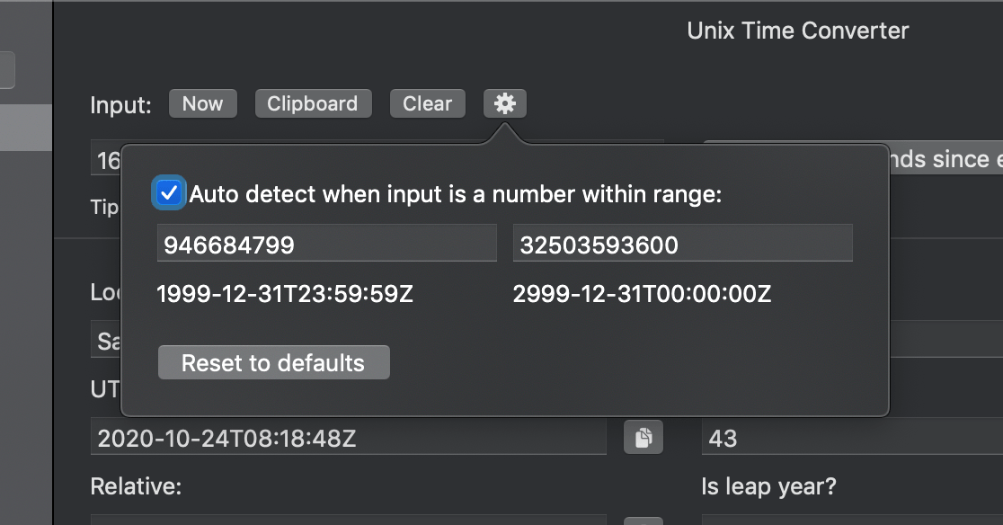Copy the UTC timestamp to clipboard
The height and width of the screenshot is (525, 1003).
(643, 437)
